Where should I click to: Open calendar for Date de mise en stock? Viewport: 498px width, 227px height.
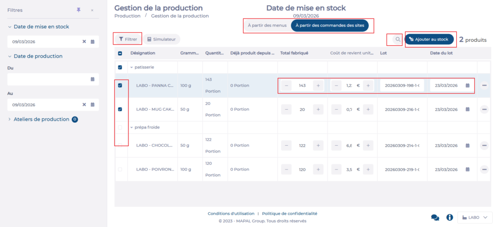pyautogui.click(x=92, y=42)
